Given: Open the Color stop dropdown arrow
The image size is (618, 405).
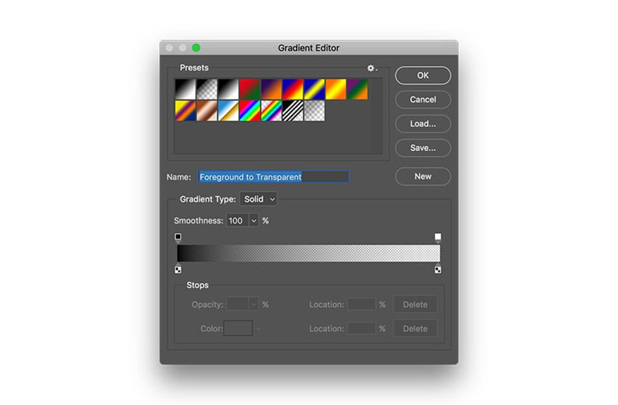Looking at the screenshot, I should click(x=259, y=329).
